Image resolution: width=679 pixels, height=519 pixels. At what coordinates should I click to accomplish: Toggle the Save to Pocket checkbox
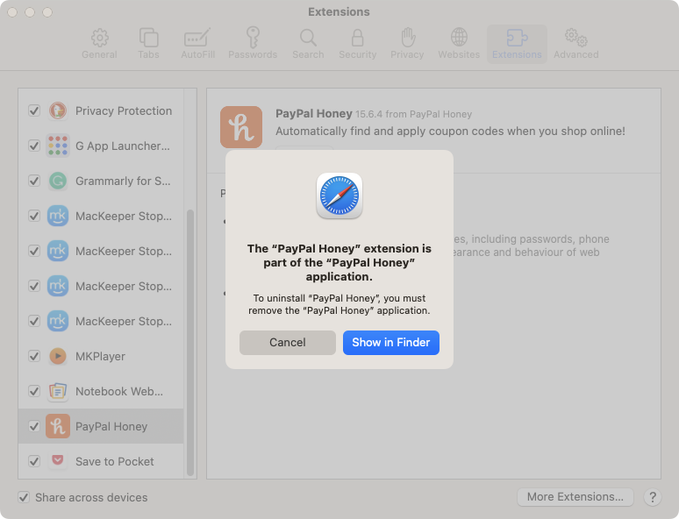click(x=34, y=461)
